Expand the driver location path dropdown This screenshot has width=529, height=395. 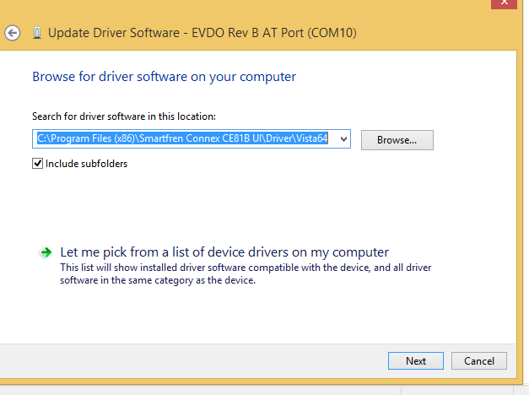[343, 138]
